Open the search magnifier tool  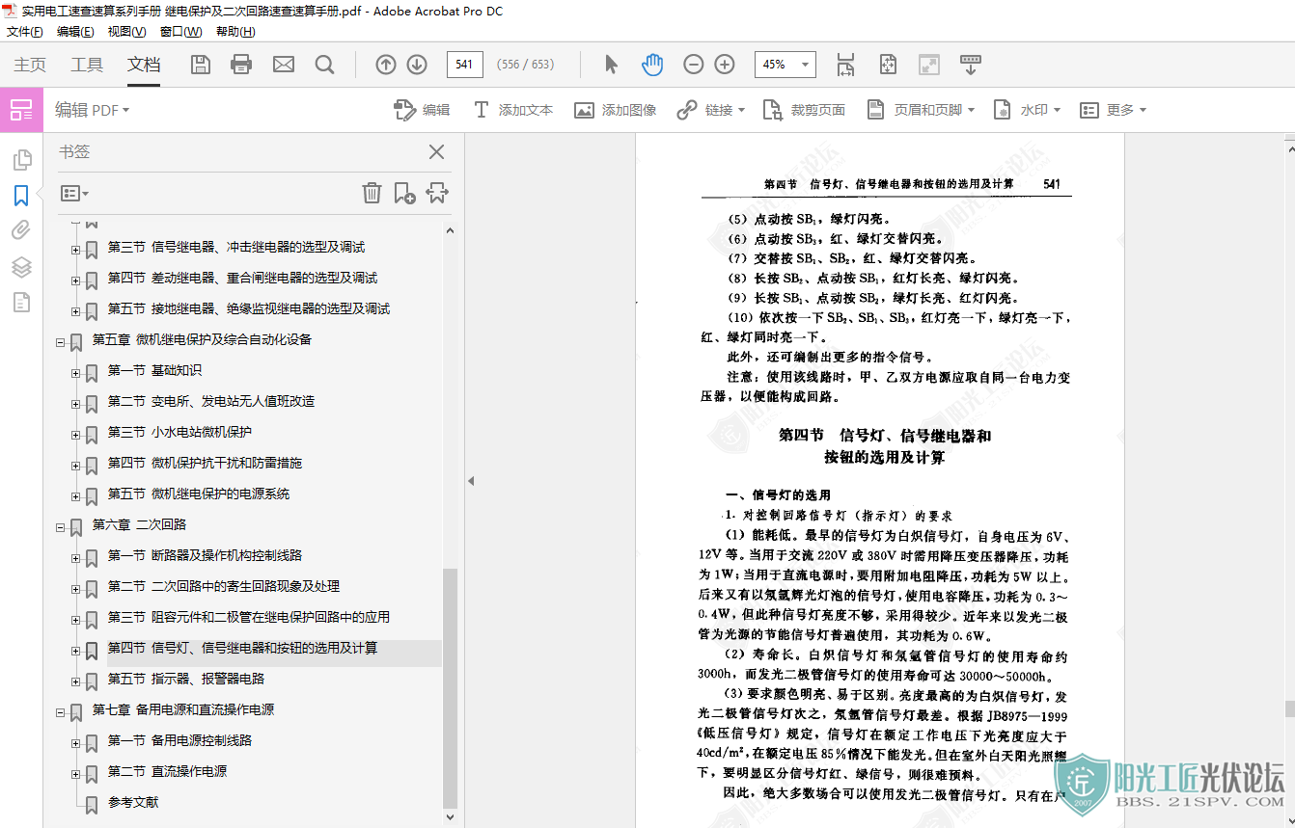[325, 65]
